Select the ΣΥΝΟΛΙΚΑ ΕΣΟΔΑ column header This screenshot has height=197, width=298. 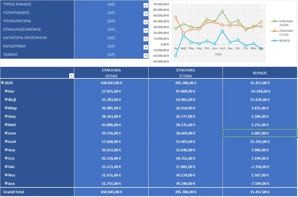click(111, 73)
